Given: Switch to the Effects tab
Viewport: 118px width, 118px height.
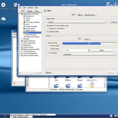Looking at the screenshot, I should tap(80, 15).
